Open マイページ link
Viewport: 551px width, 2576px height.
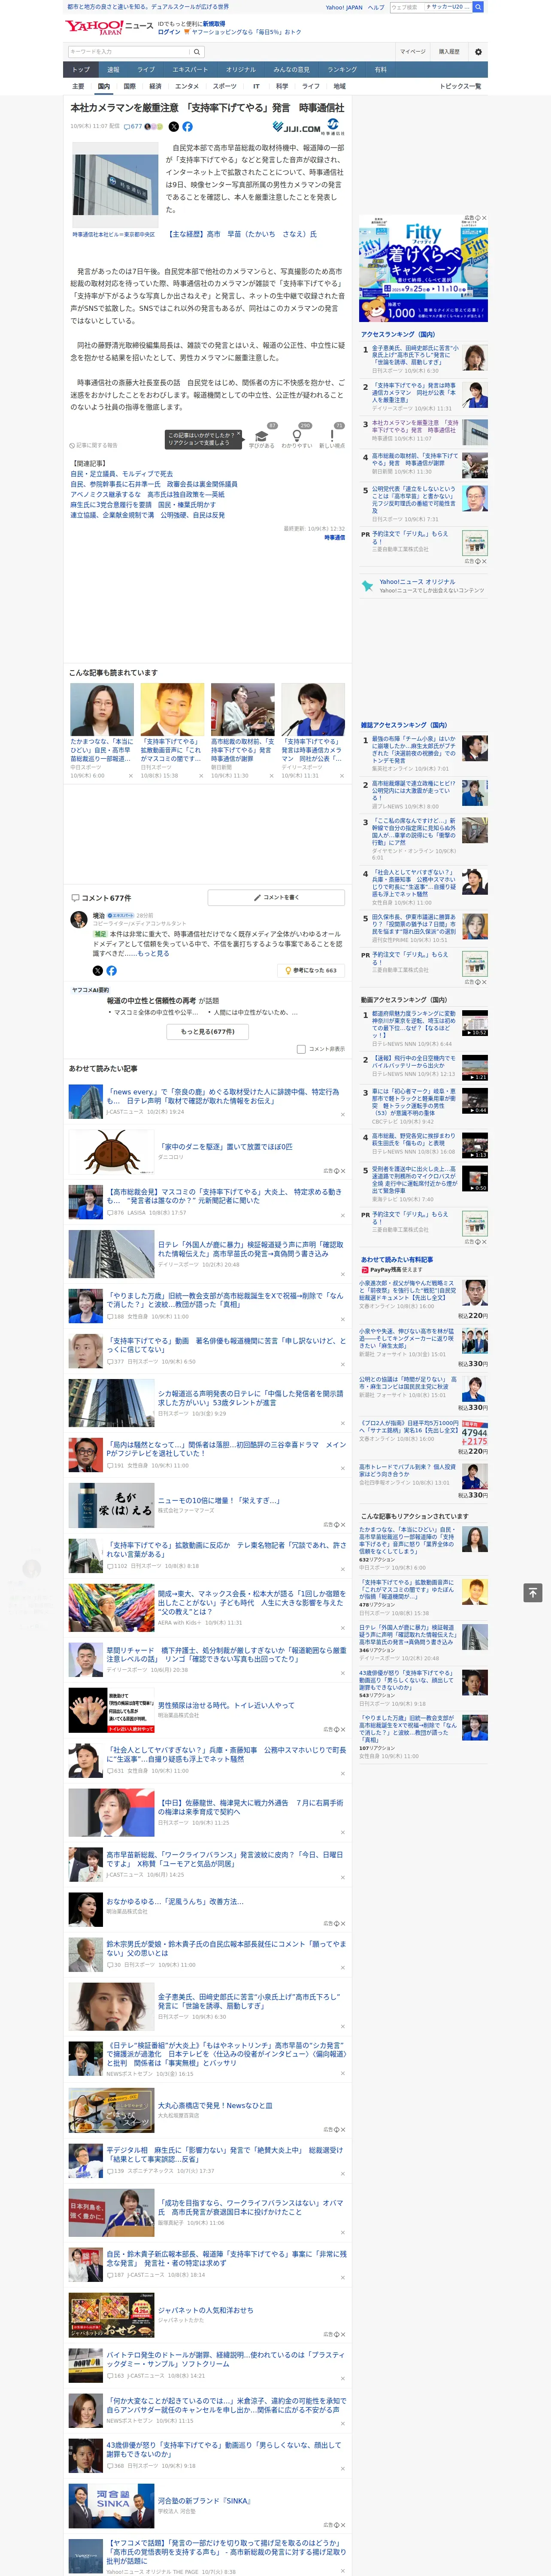click(x=413, y=52)
